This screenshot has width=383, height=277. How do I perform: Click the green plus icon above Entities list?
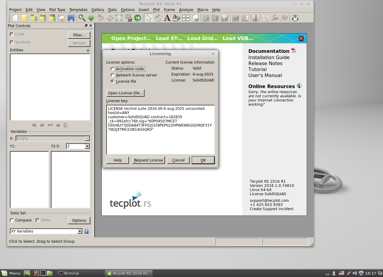coord(88,50)
